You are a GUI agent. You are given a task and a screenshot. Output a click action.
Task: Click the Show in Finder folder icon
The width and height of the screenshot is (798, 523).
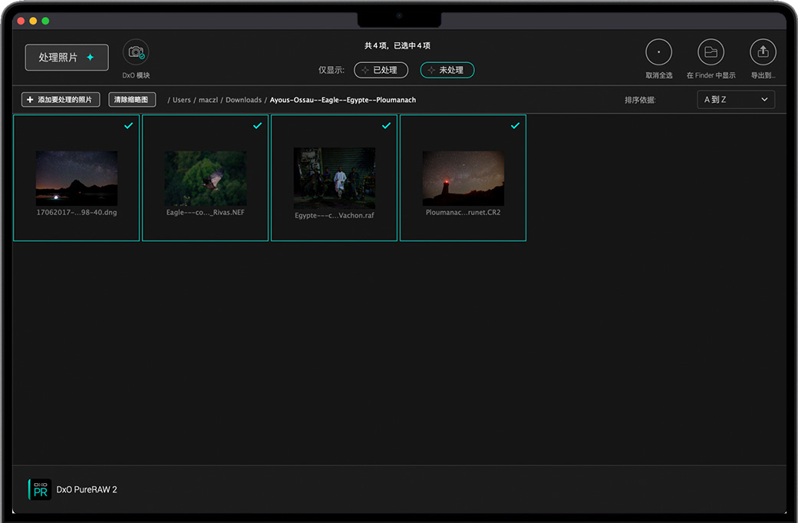click(711, 52)
